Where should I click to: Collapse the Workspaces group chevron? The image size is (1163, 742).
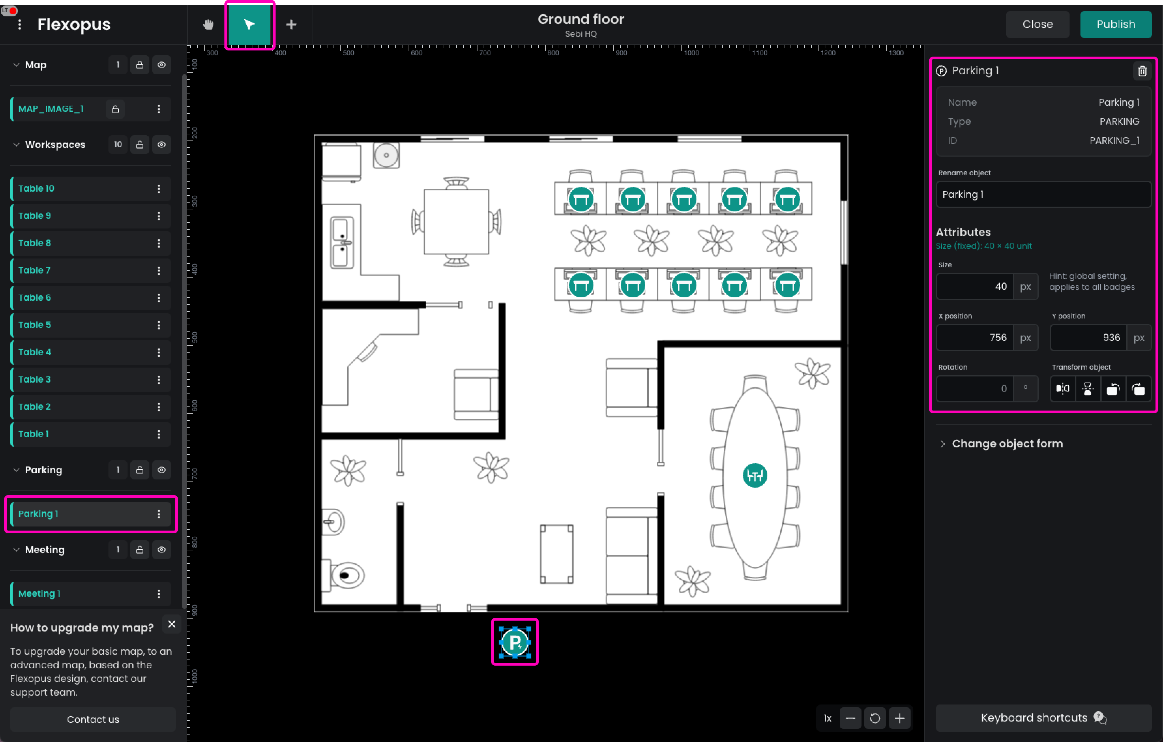click(x=16, y=144)
